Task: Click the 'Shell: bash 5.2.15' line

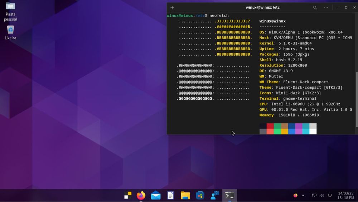Action: 281,60
